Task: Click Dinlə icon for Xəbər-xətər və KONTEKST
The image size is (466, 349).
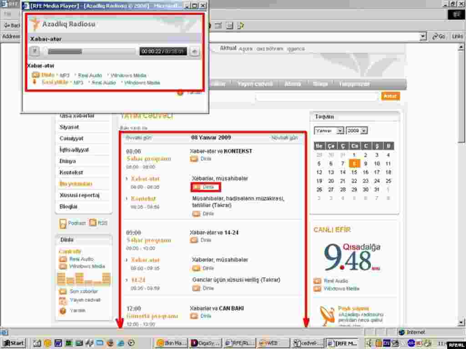Action: [194, 159]
